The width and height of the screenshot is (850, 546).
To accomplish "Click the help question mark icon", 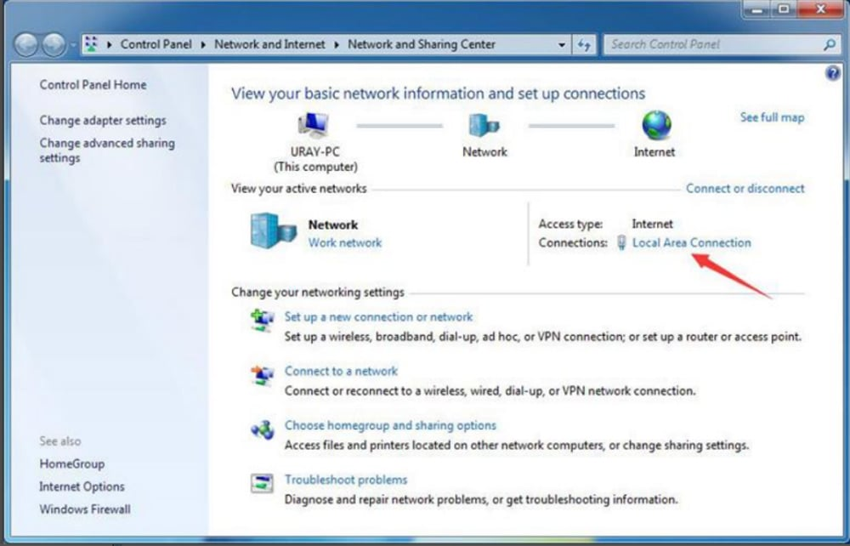I will (832, 73).
